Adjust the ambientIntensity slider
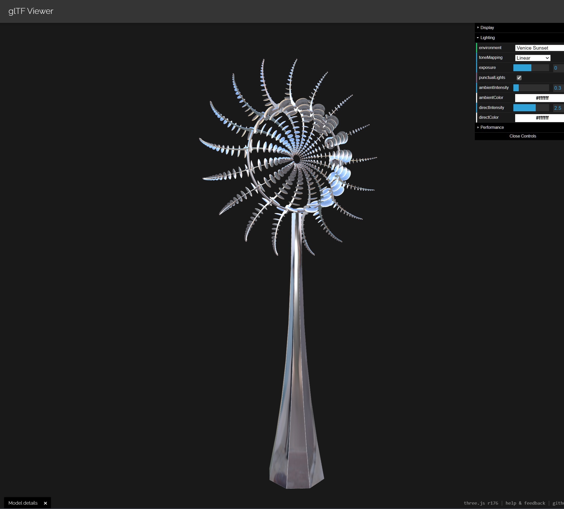The height and width of the screenshot is (509, 564). click(x=531, y=88)
